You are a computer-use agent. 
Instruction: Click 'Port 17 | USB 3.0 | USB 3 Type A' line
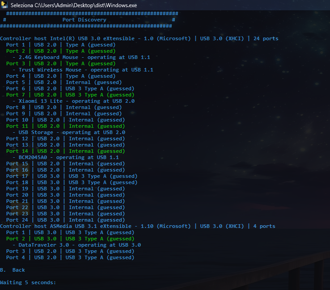point(72,176)
